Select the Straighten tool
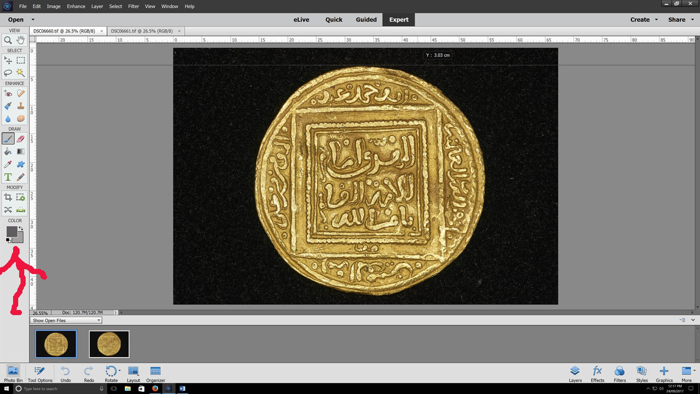Screen dimensions: 700x394 click(x=21, y=210)
